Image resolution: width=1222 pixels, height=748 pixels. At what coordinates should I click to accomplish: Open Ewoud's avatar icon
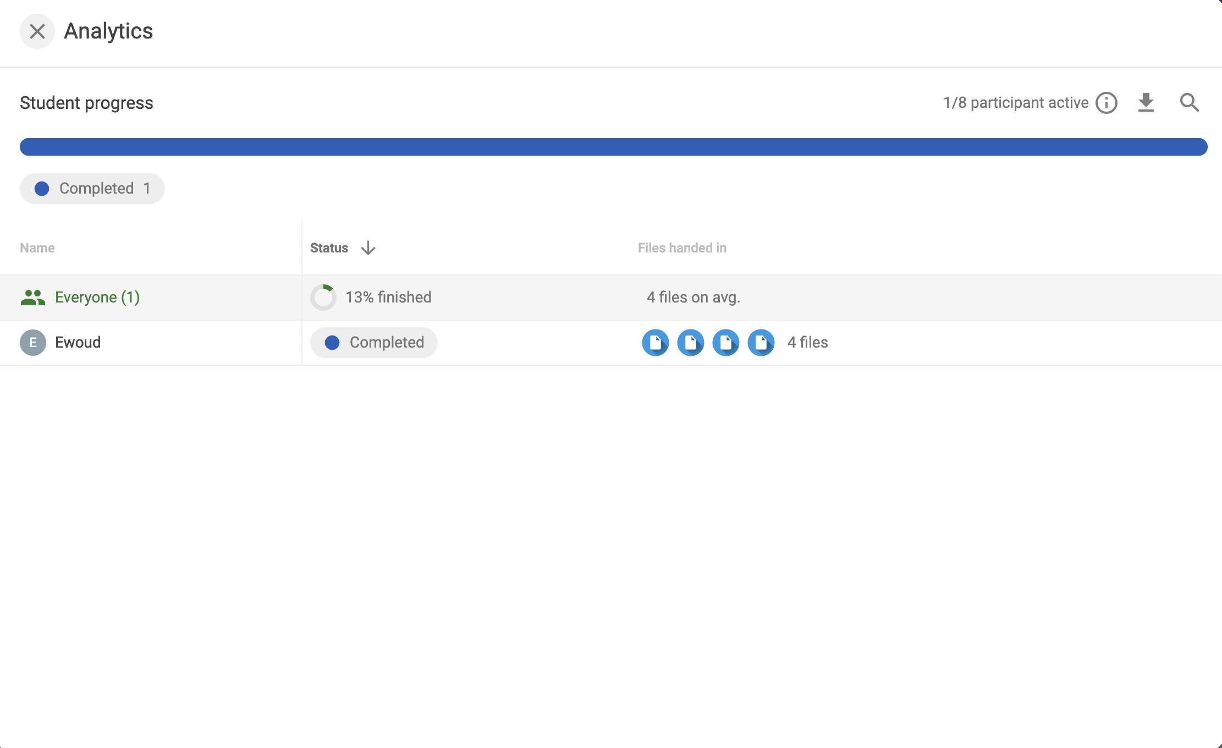(x=33, y=343)
